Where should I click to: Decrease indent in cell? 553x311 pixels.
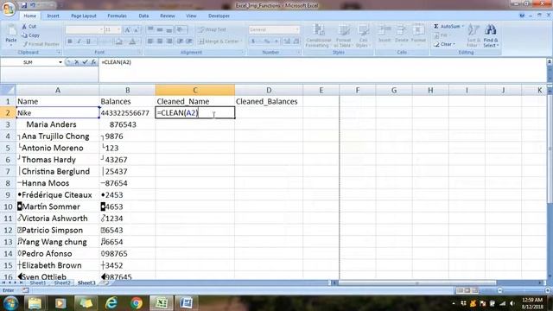(181, 41)
